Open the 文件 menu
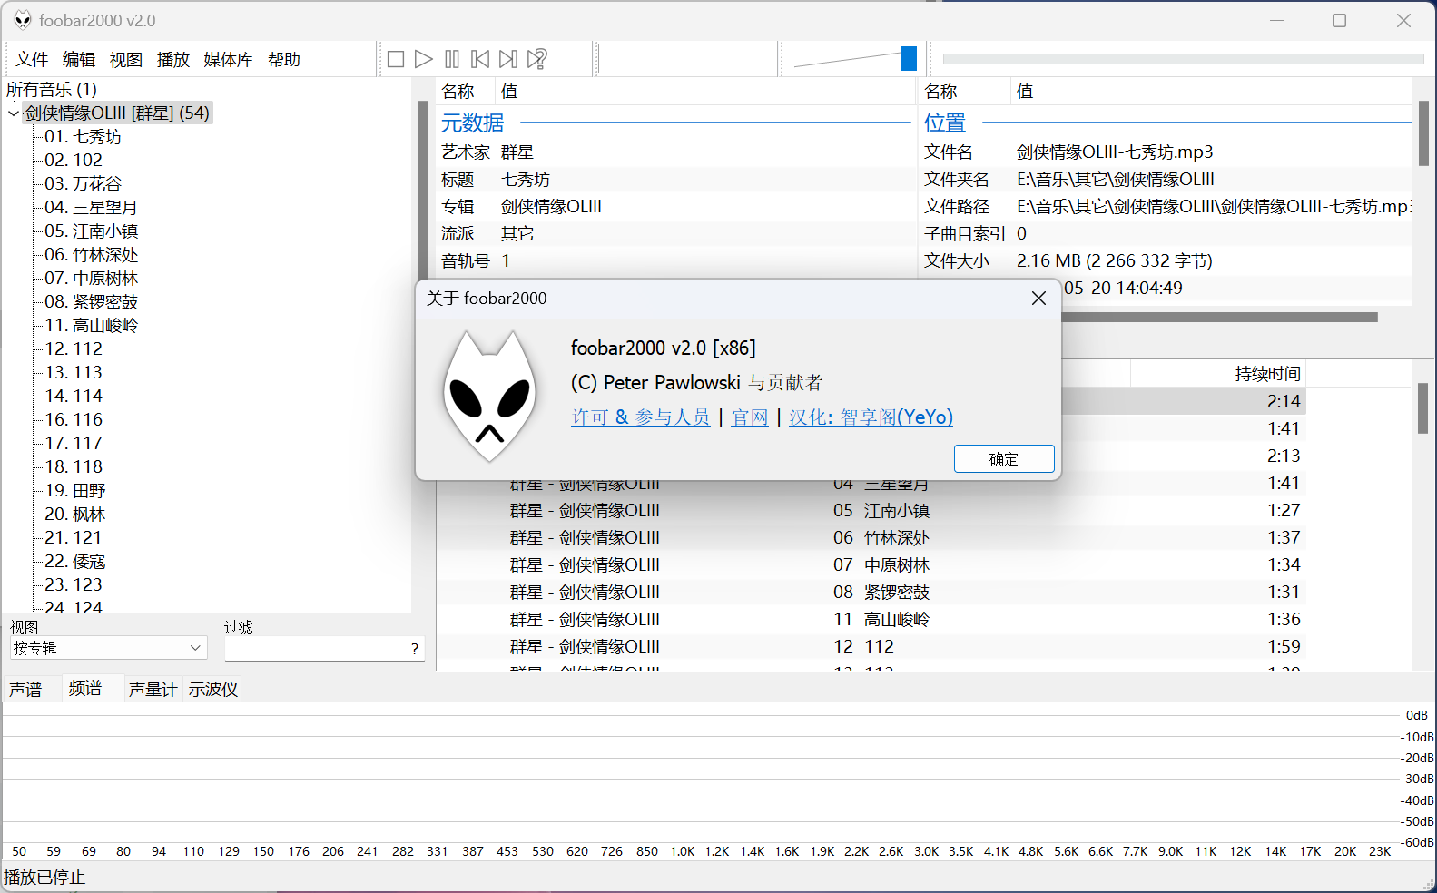Screen dimensions: 1437x893 (x=32, y=59)
